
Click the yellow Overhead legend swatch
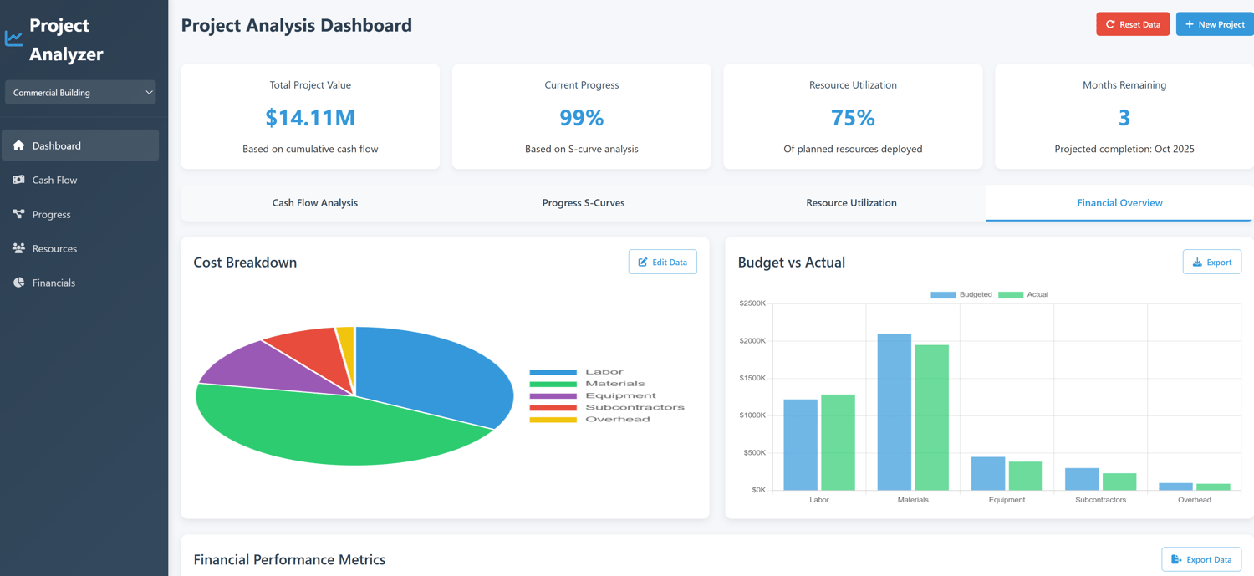(553, 420)
